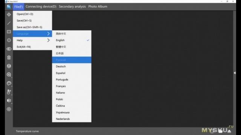
Task: Click the thermometer temperature icon in sidebar
Action: tap(9, 92)
